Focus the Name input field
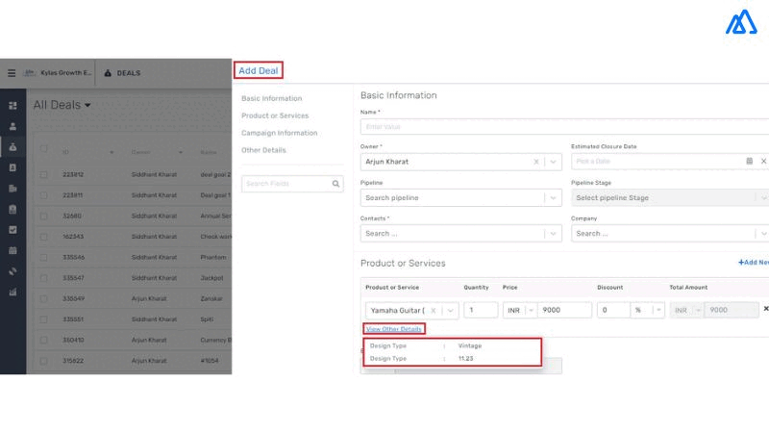Screen dimensions: 769x433 564,127
